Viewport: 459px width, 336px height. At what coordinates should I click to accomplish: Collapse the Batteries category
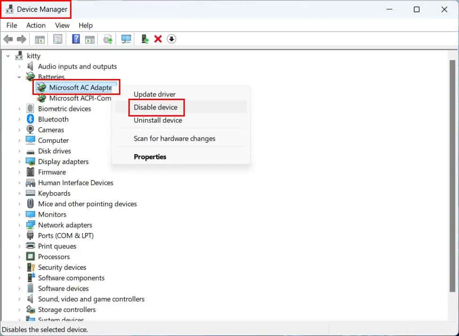click(19, 77)
